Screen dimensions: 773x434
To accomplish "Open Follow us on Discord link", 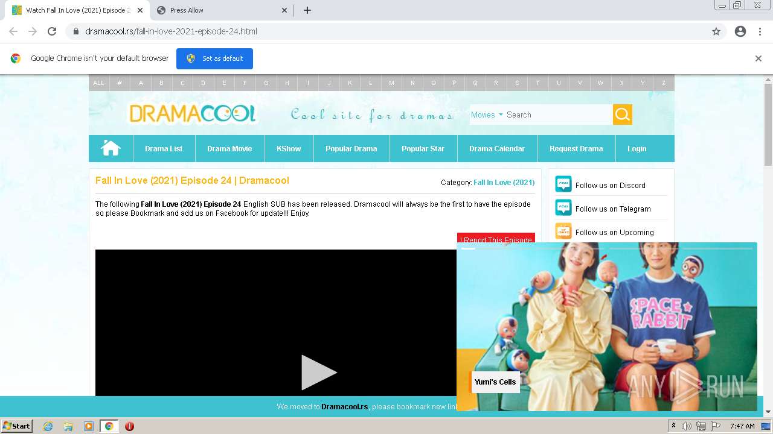I will 610,185.
